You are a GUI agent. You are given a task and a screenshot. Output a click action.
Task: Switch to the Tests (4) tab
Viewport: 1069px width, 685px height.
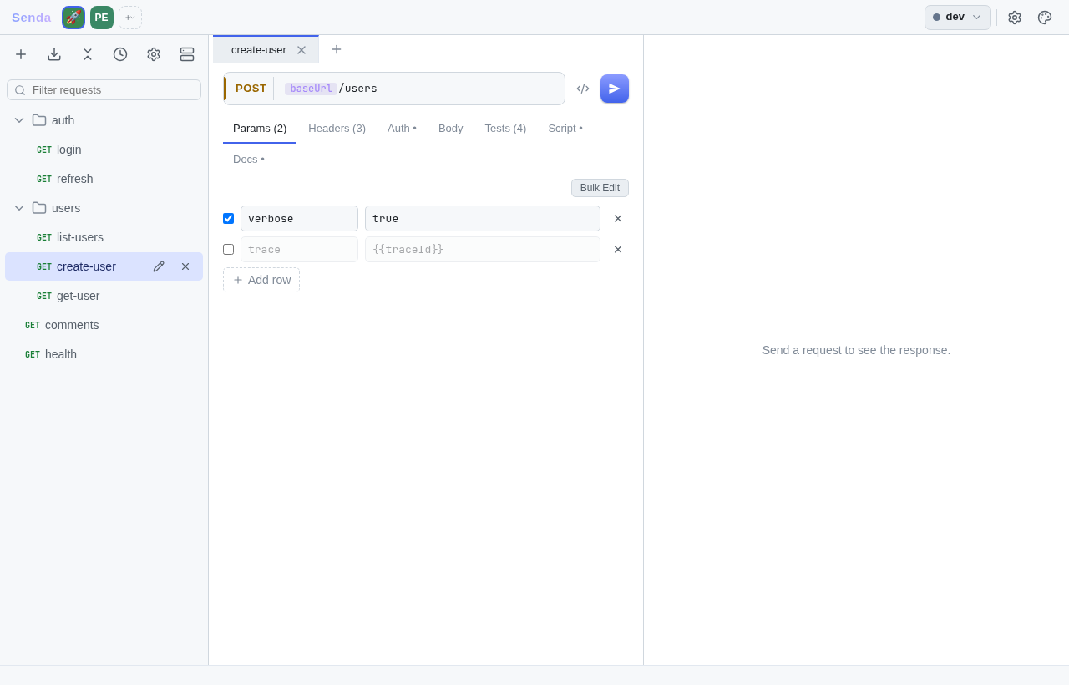click(506, 129)
